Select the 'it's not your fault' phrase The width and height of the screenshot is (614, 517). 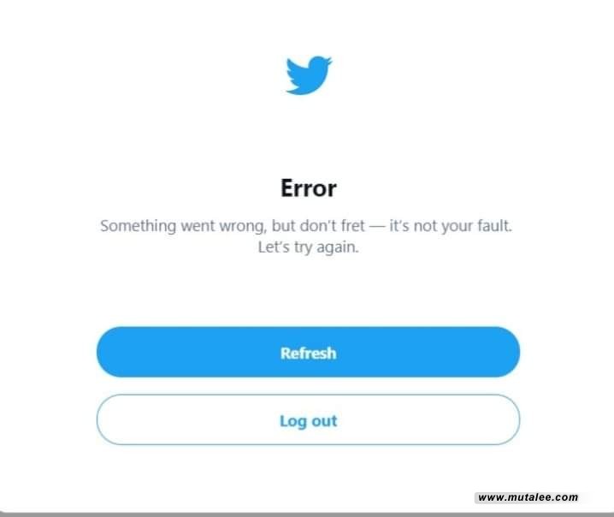tap(451, 226)
